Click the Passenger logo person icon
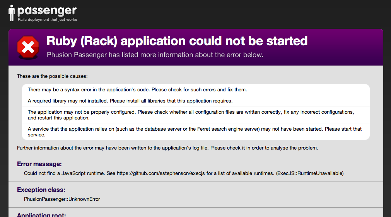The width and height of the screenshot is (391, 217). pyautogui.click(x=12, y=13)
